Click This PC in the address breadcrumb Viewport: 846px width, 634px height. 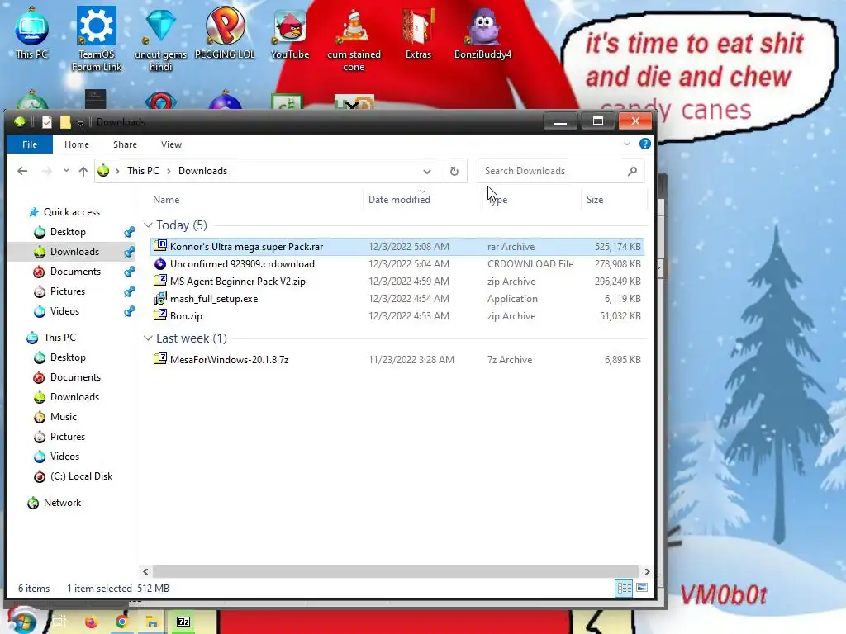click(143, 171)
